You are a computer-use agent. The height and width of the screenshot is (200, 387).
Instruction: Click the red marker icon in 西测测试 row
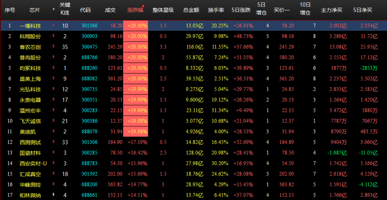(x=53, y=142)
